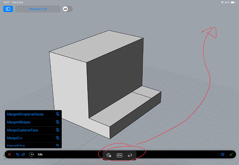
Task: Pin the MergeCoplanarFace command
Action: pyautogui.click(x=57, y=130)
